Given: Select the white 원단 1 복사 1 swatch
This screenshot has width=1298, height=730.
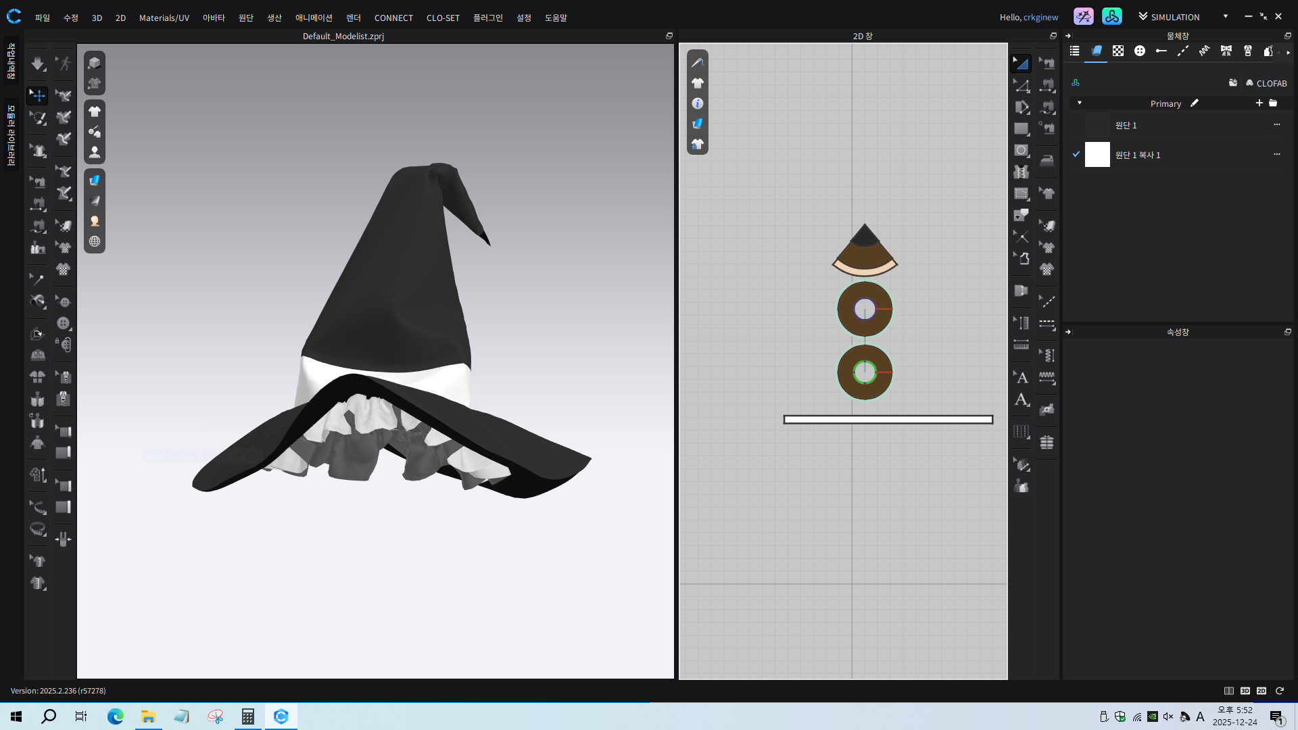Looking at the screenshot, I should coord(1097,155).
